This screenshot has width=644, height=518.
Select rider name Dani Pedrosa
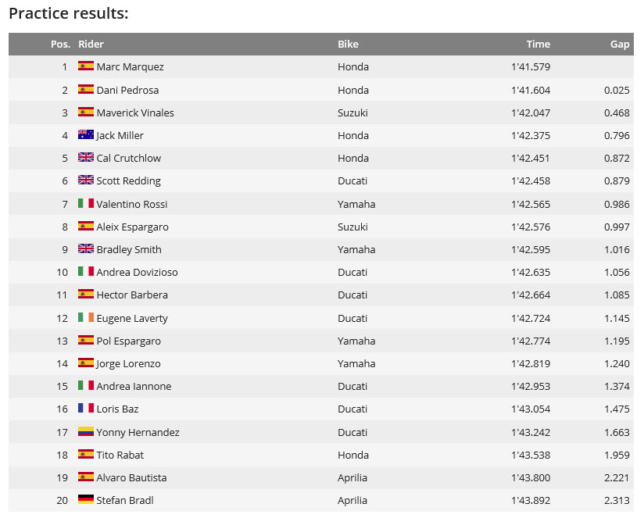127,90
